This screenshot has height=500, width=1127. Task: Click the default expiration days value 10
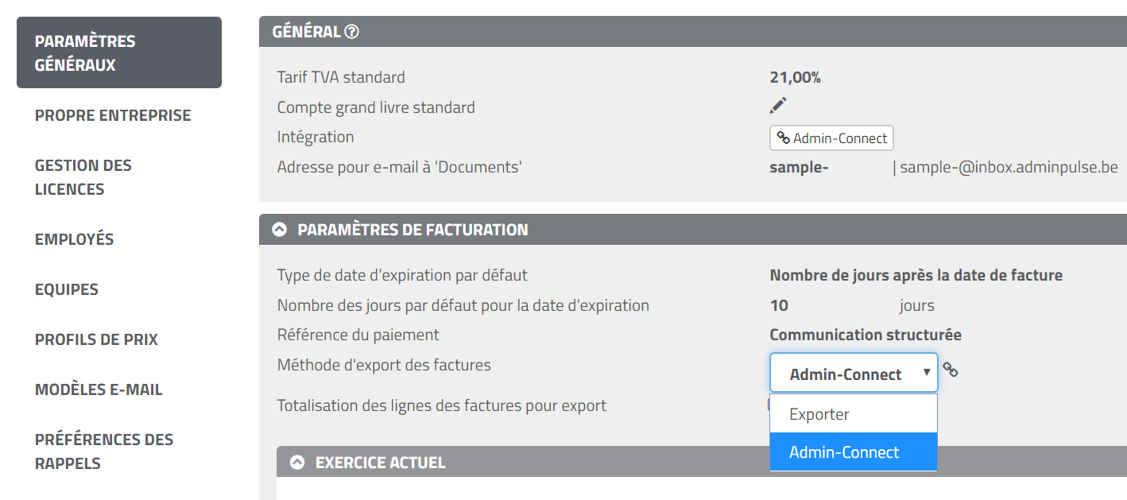[x=779, y=305]
